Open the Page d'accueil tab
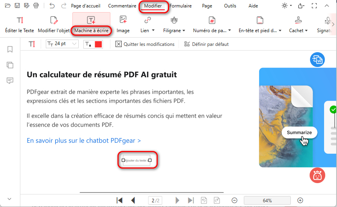 click(86, 6)
